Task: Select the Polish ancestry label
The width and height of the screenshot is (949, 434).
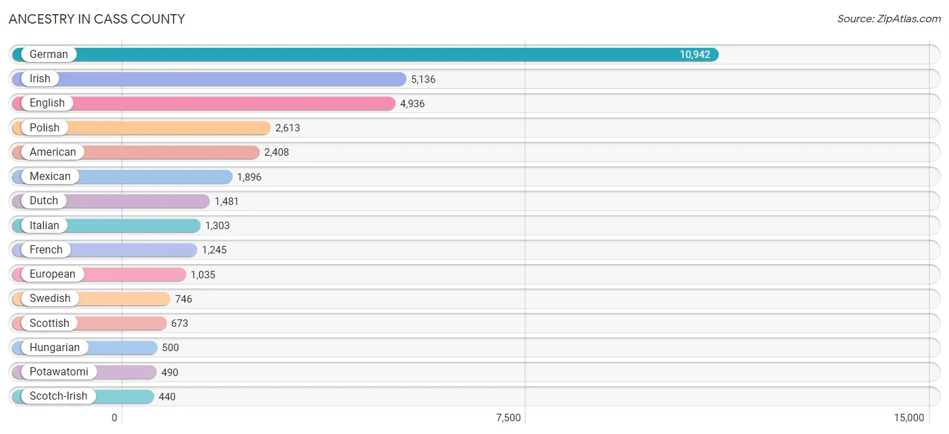Action: click(45, 127)
